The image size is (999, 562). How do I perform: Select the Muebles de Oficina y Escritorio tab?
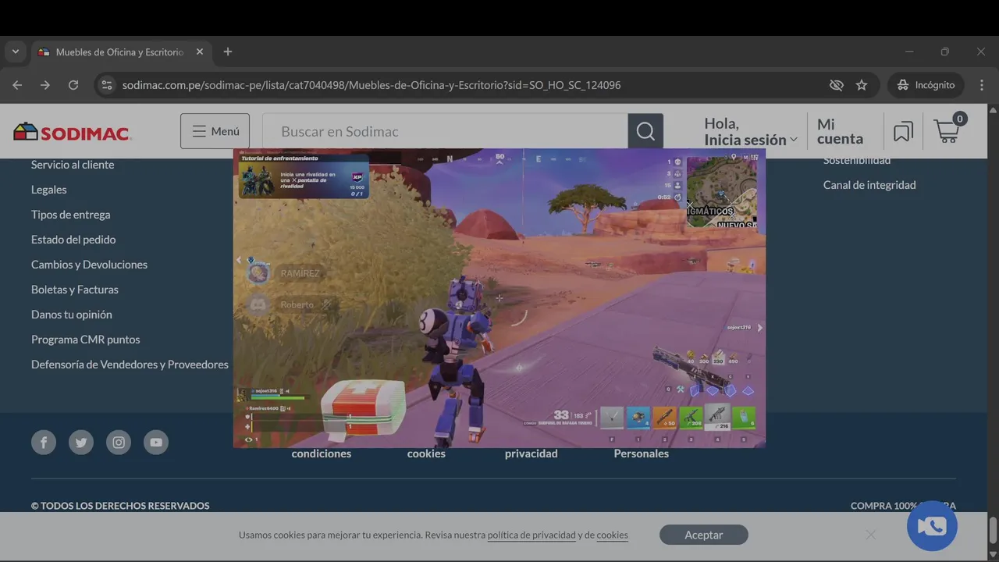tap(120, 52)
